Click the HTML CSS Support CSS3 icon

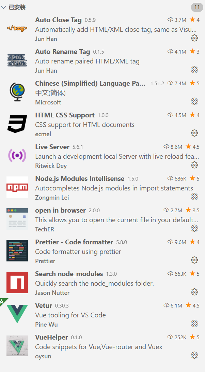pyautogui.click(x=17, y=124)
